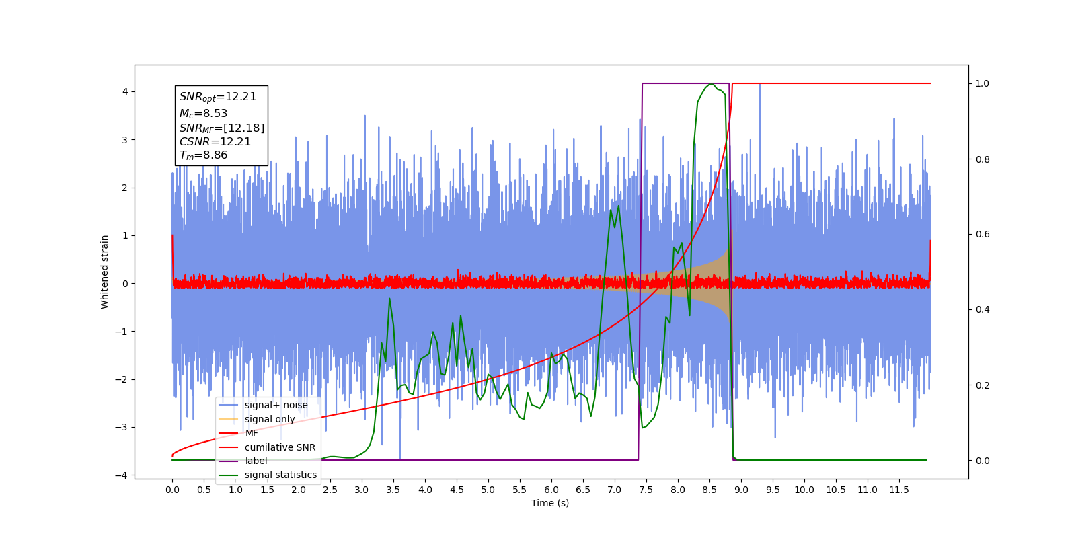Click the 8.5 tick on time axis
The width and height of the screenshot is (1076, 538).
coord(709,490)
